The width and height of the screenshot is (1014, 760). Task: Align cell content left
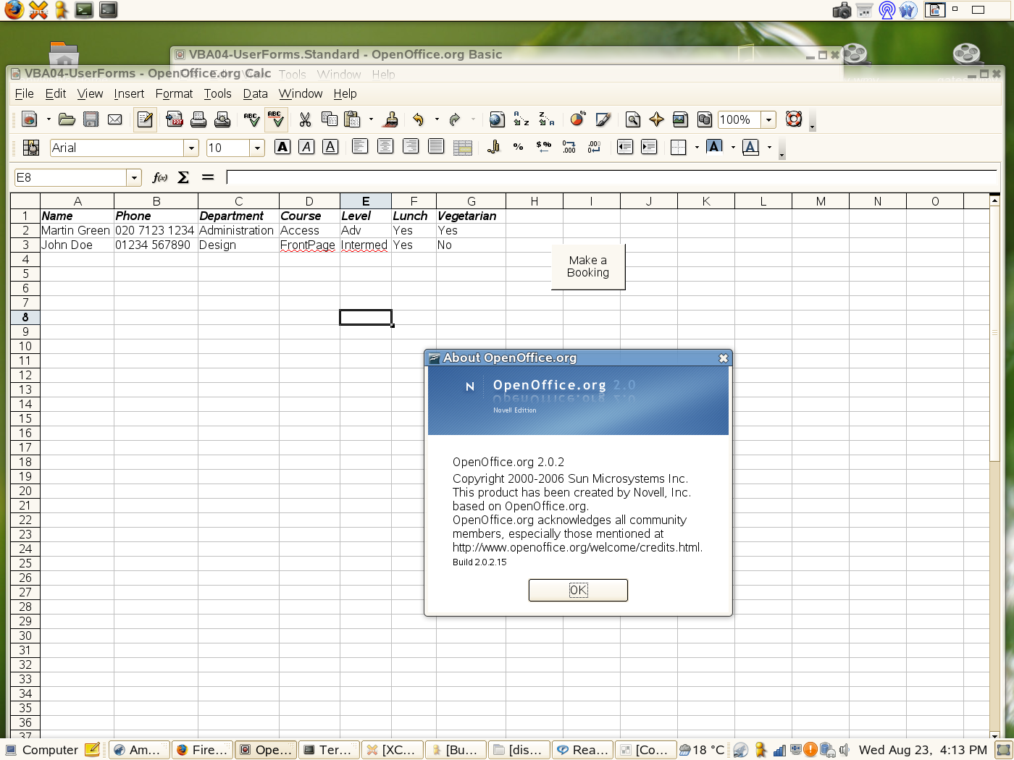[360, 147]
